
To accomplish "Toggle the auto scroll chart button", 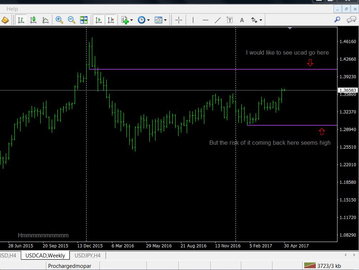I will (x=98, y=20).
